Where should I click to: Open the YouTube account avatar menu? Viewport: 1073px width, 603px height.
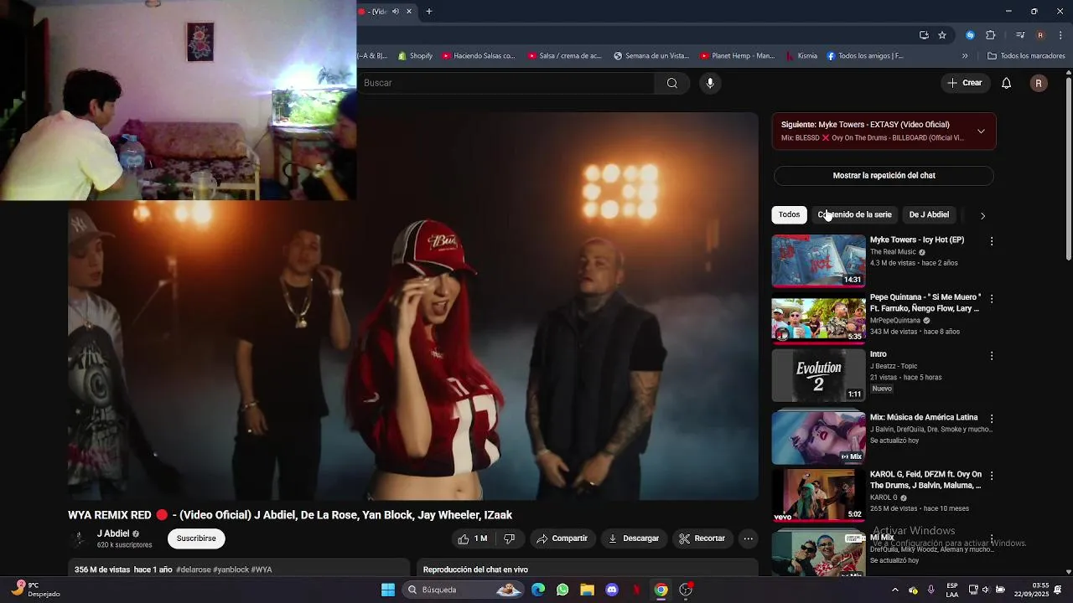coord(1039,83)
